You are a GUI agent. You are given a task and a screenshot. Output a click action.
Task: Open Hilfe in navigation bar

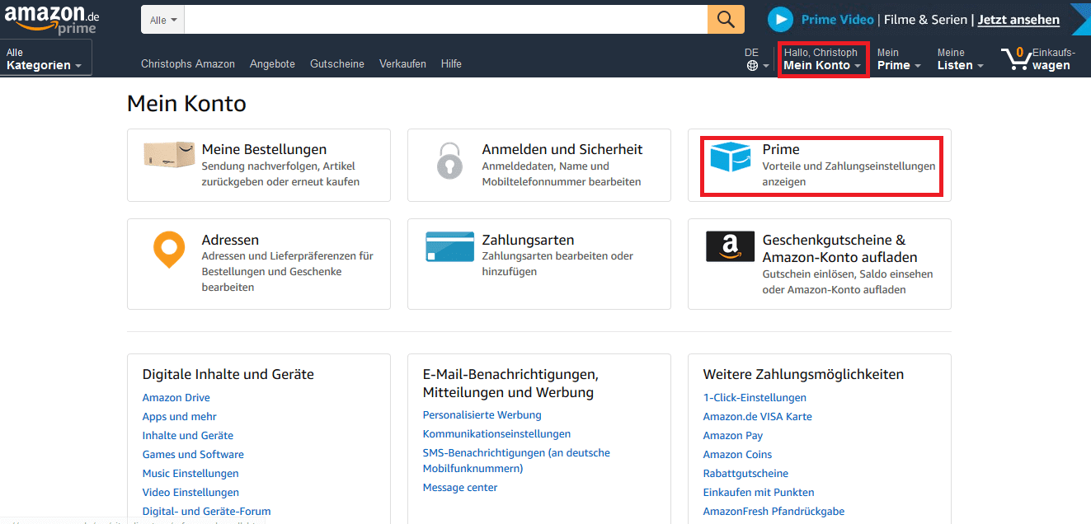(x=451, y=63)
